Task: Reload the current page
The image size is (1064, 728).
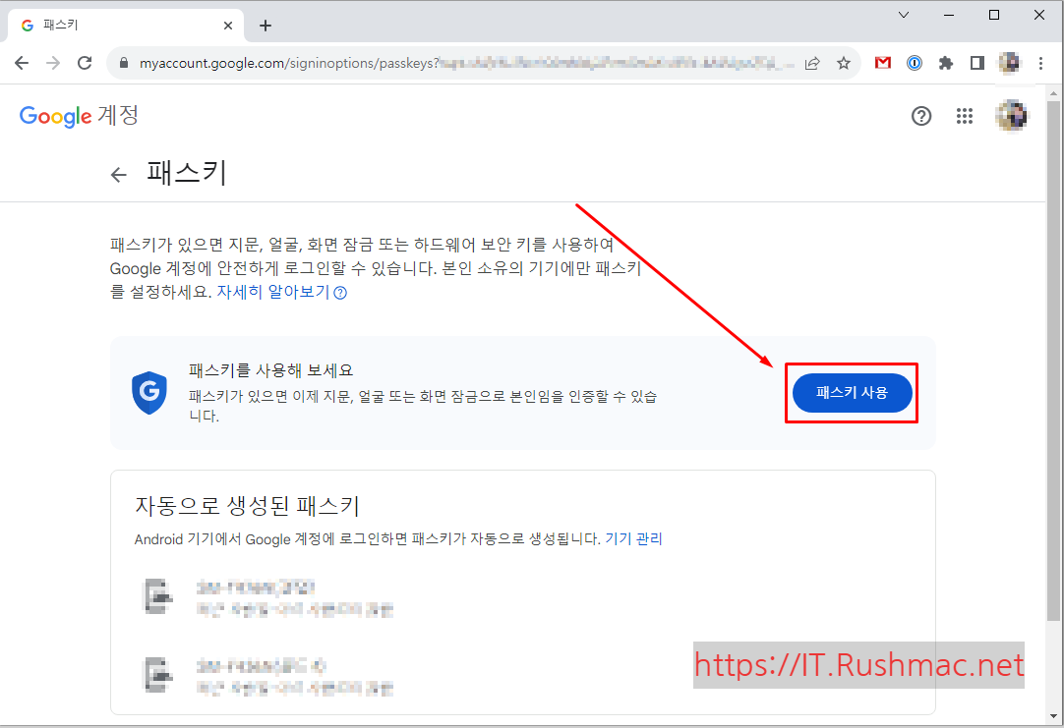Action: click(x=85, y=62)
